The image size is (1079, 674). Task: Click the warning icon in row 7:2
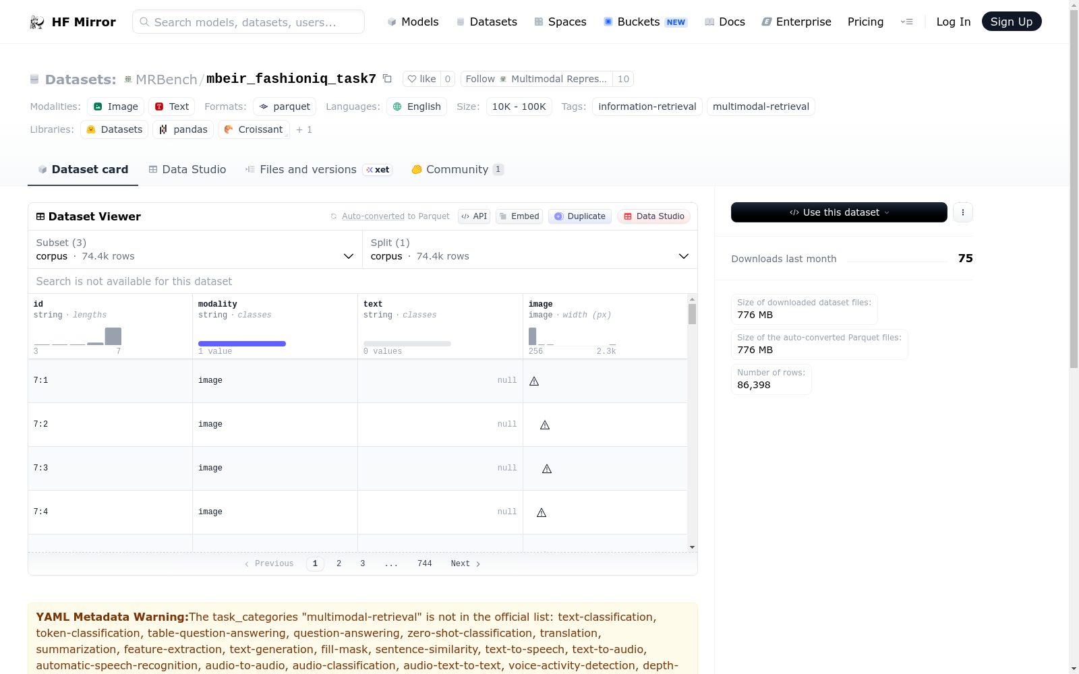[545, 425]
